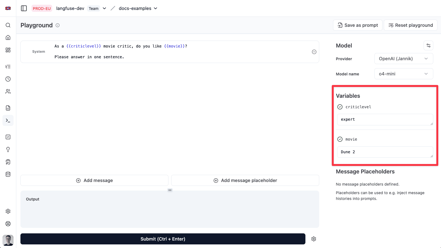Click the langfuse-dev organization name
441x248 pixels.
click(70, 8)
